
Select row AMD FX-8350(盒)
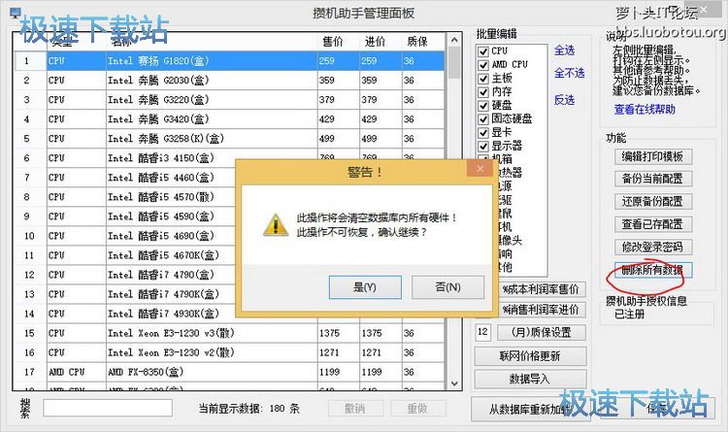(229, 373)
